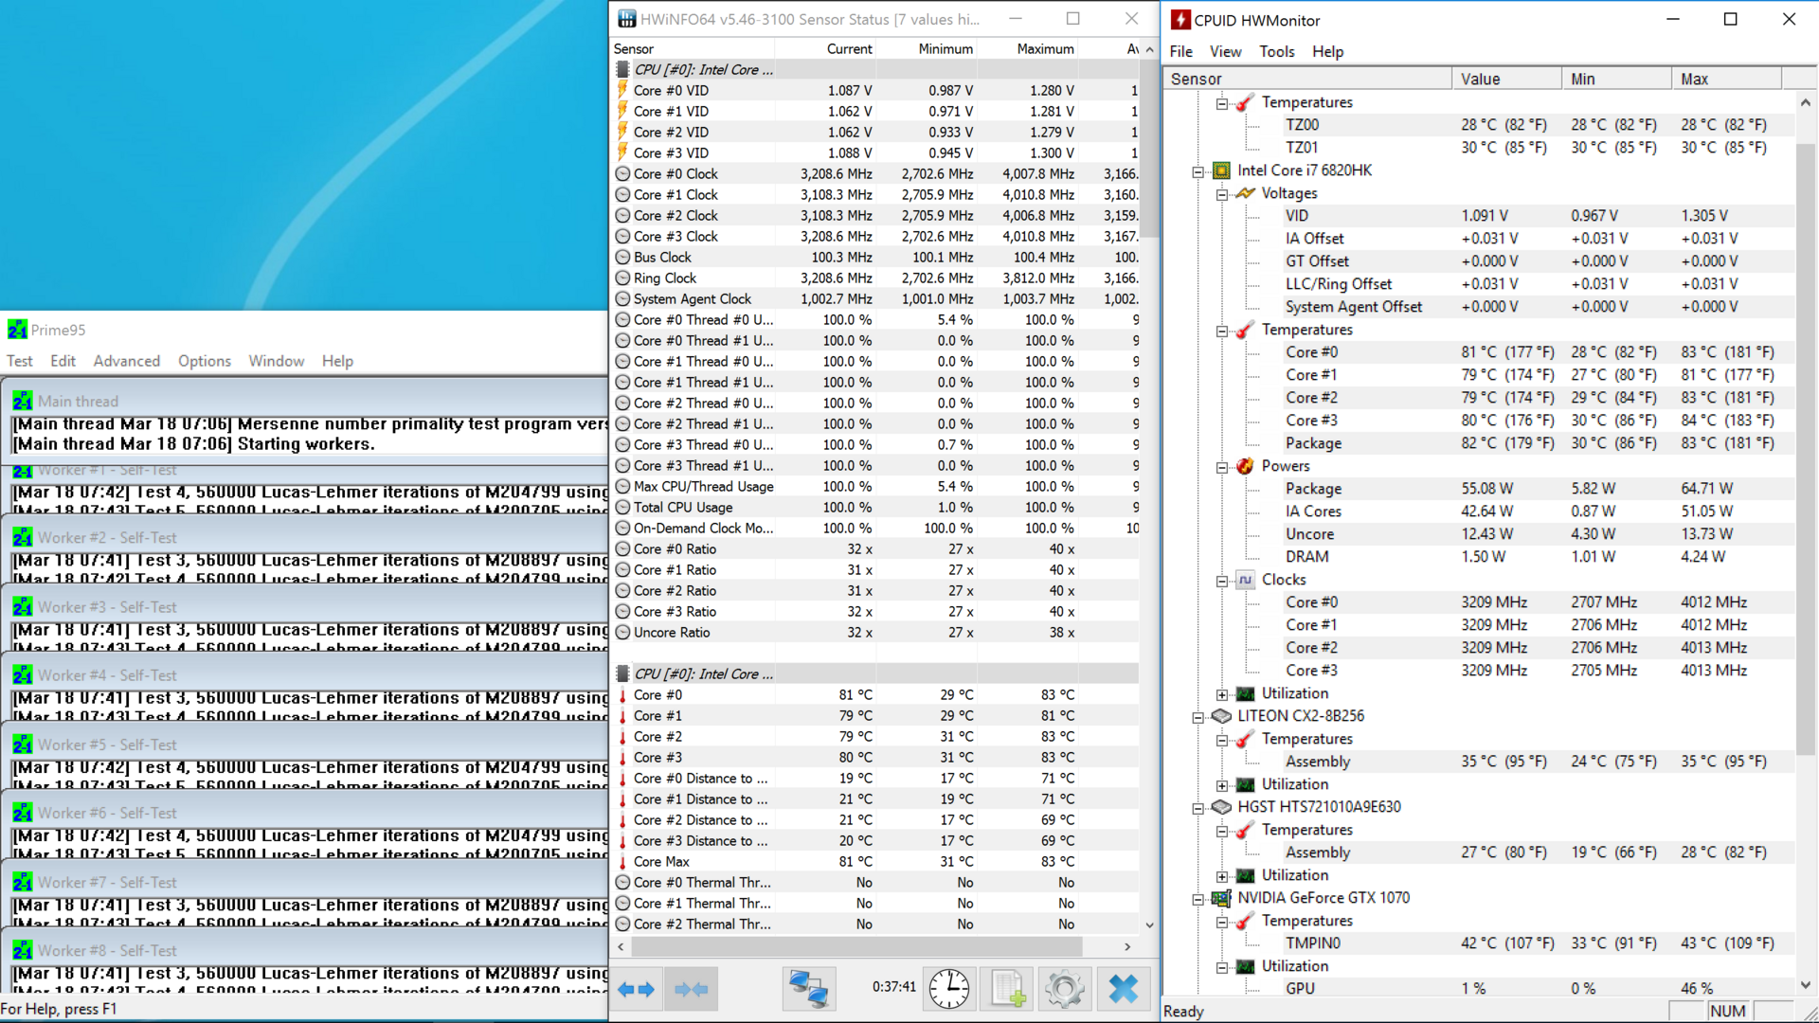
Task: Click HWMonitor Powers flame icon
Action: point(1246,466)
